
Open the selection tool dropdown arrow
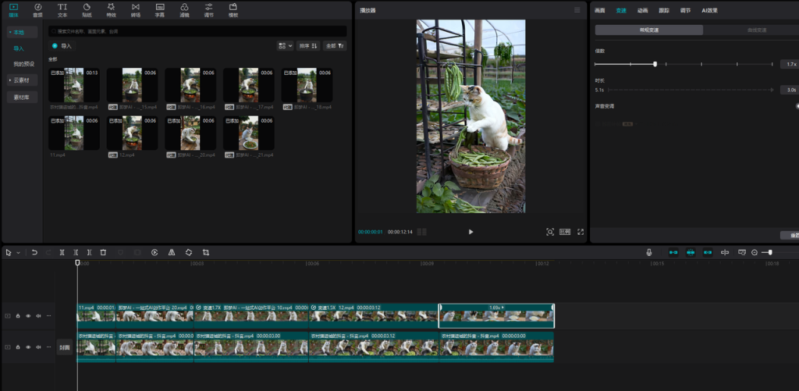[x=19, y=252]
